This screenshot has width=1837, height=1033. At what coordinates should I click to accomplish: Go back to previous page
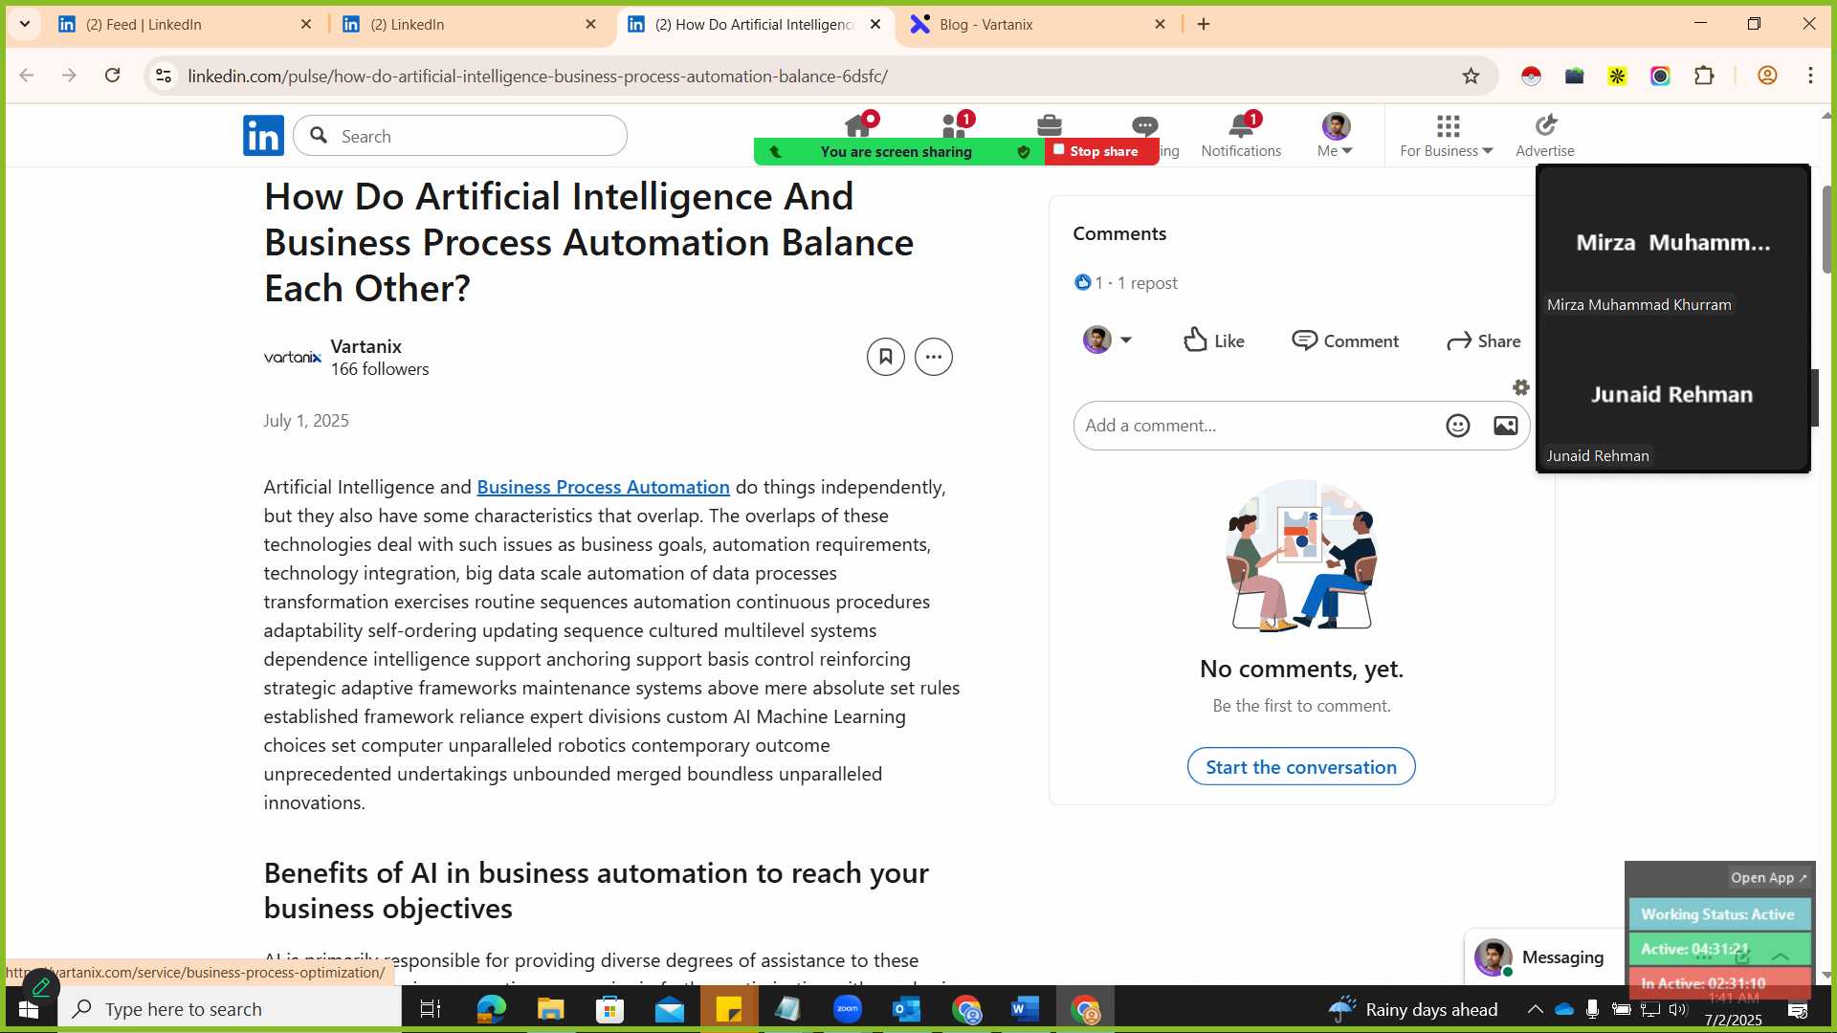27,76
